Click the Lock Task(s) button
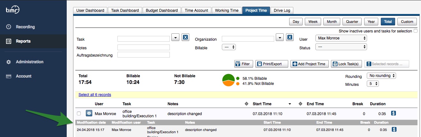The width and height of the screenshot is (421, 137). (x=346, y=64)
